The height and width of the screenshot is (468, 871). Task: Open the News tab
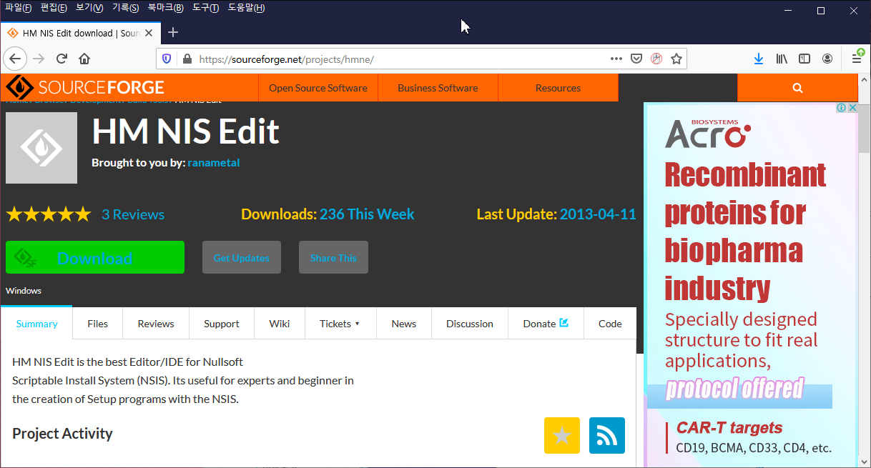tap(404, 324)
